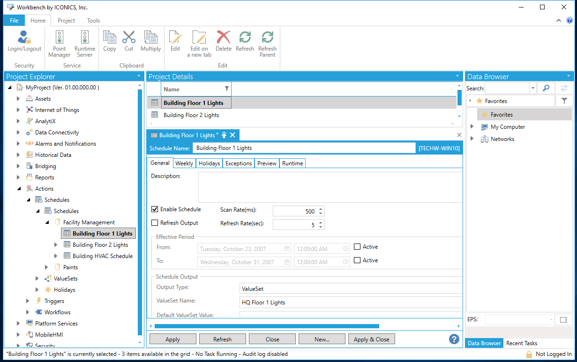Click the Data Browser search magnifier button
Screen dimensions: 577x362
(546, 88)
